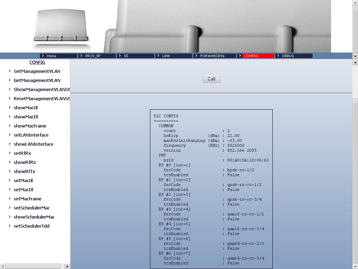Click the fecCode value qam16-rs-cc-1/2
358x269 pixels.
[x=245, y=214]
